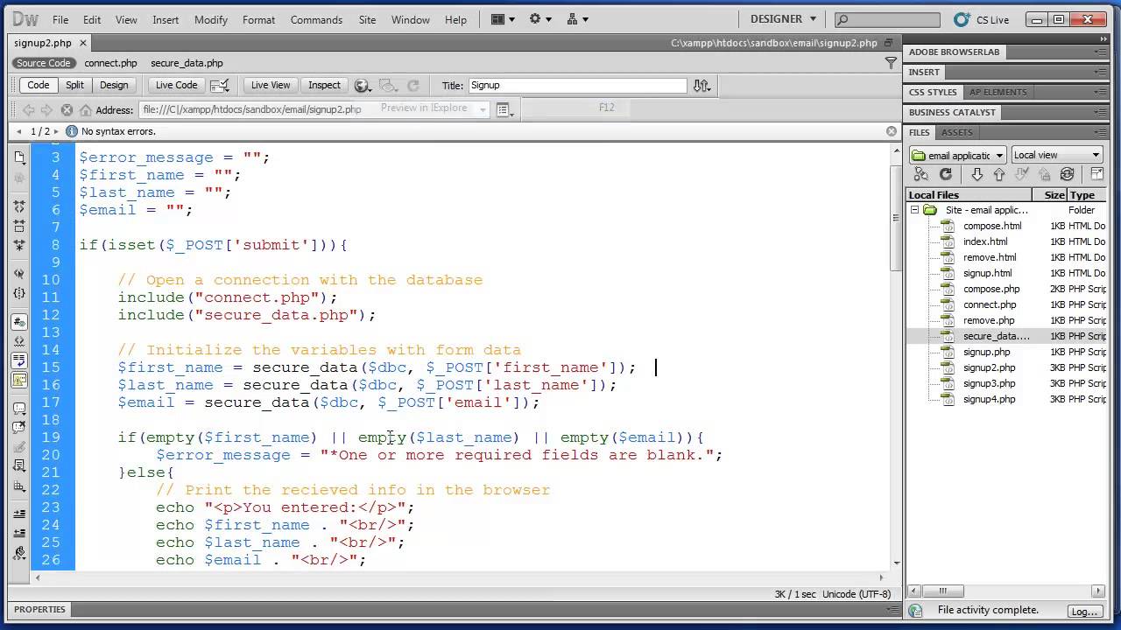
Task: Click the Get Files down-arrow icon
Action: coord(977,174)
